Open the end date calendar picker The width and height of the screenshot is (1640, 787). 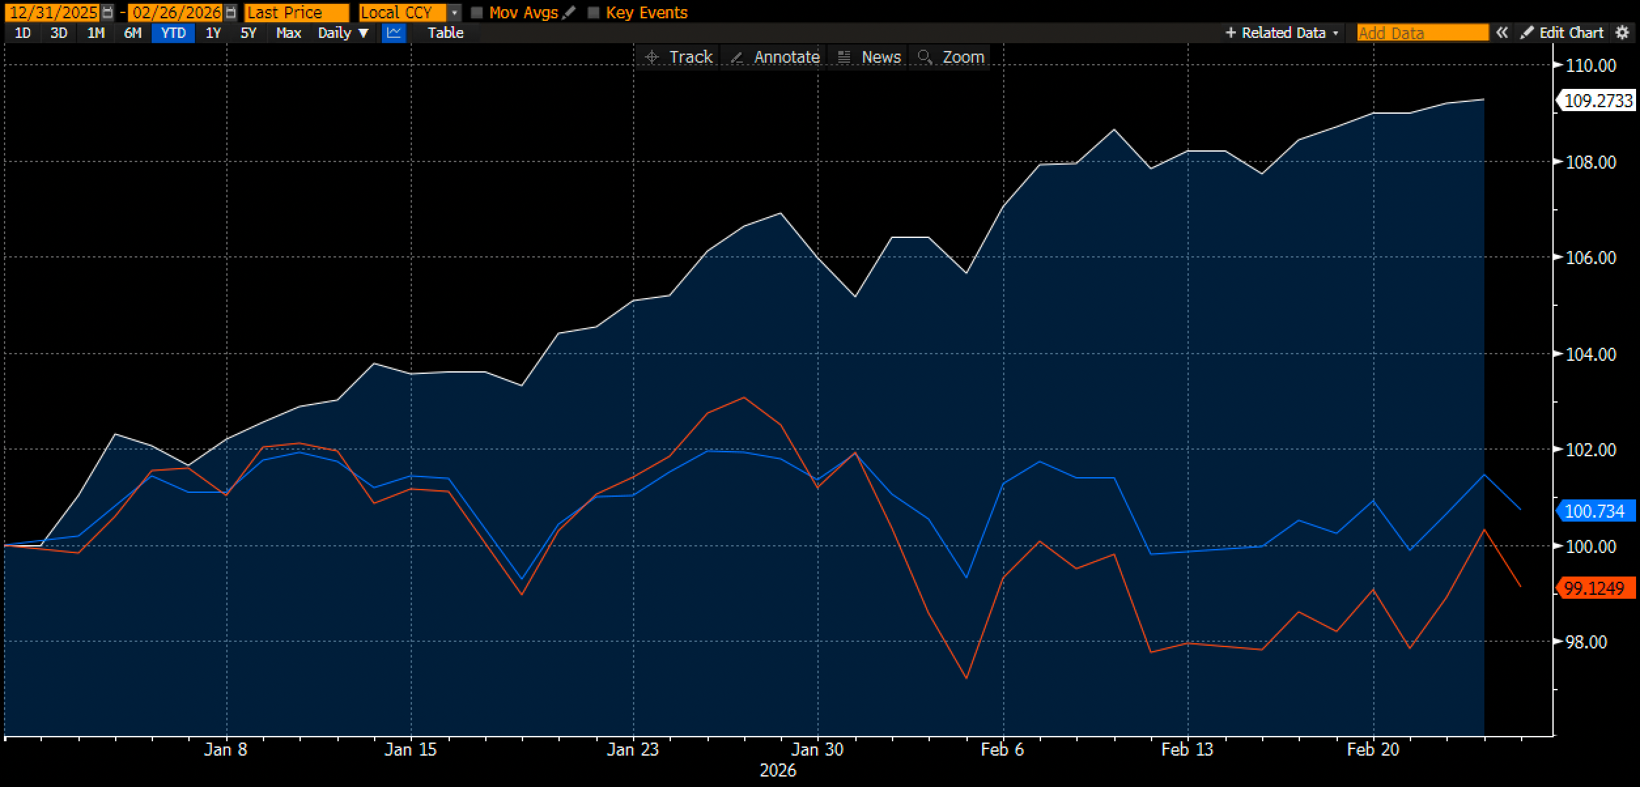coord(230,12)
